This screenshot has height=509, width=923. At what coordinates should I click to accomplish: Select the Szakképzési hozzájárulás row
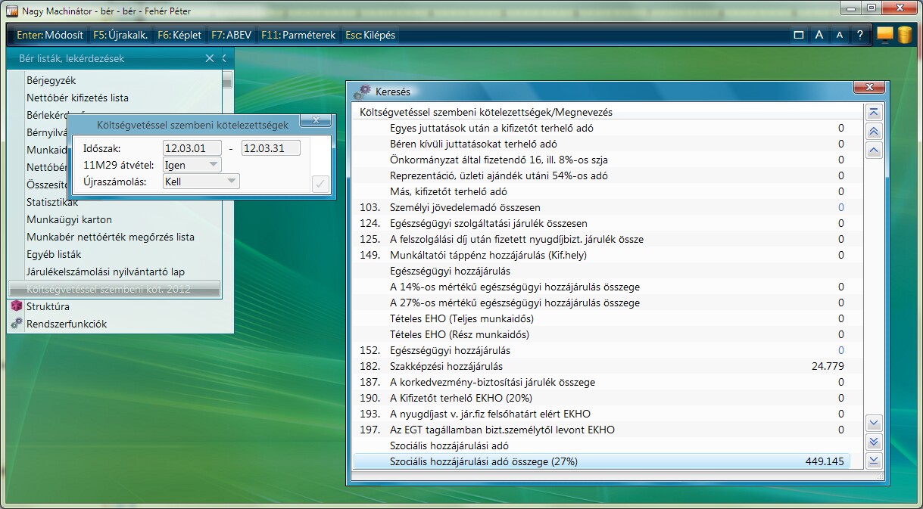point(447,366)
